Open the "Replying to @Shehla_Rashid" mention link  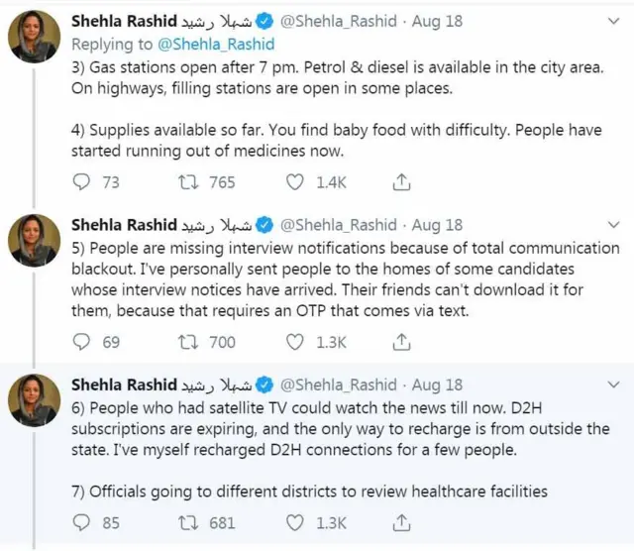click(218, 44)
